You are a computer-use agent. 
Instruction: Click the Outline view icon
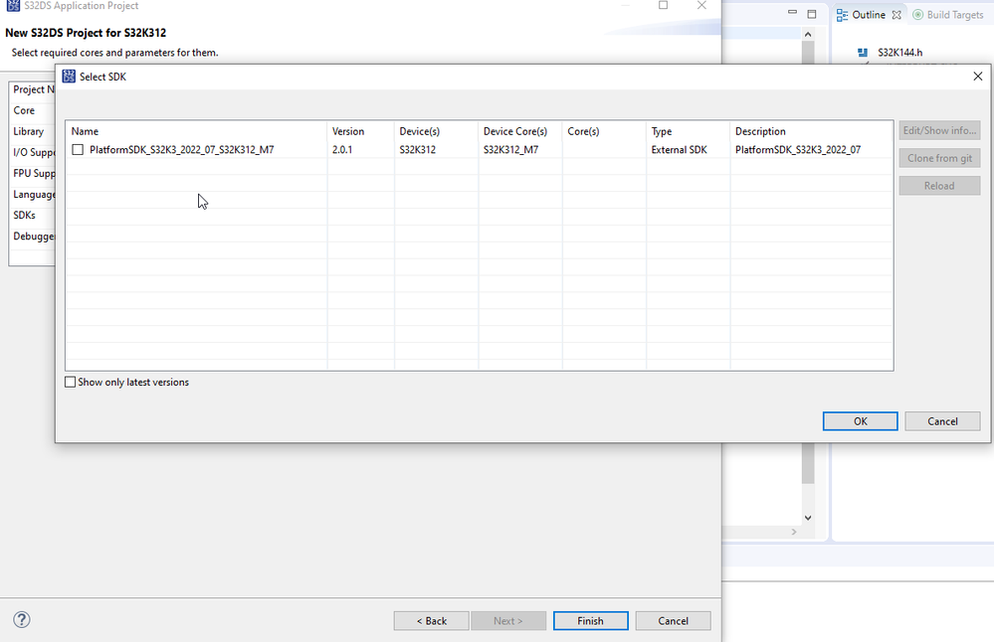tap(842, 15)
